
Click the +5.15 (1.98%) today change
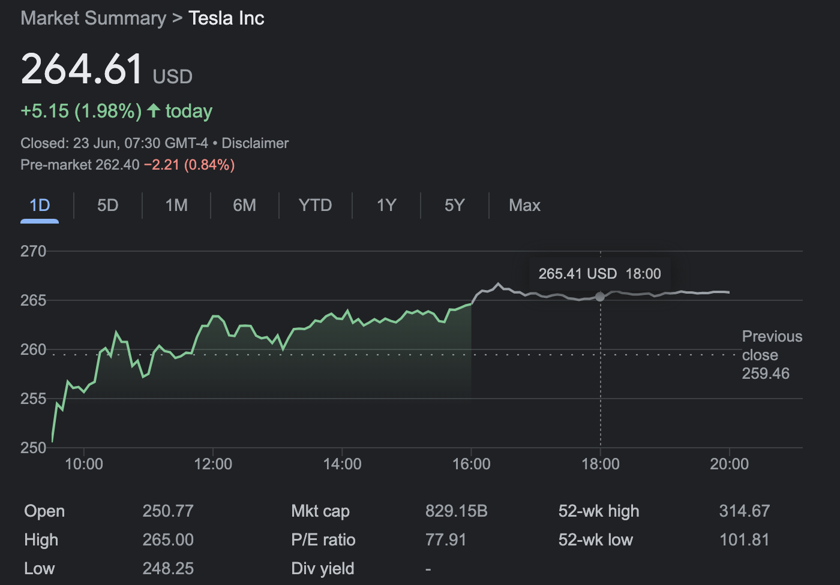pyautogui.click(x=116, y=111)
